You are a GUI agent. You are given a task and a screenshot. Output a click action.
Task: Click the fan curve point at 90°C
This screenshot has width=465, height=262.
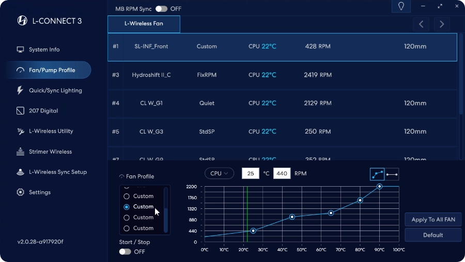coord(379,186)
